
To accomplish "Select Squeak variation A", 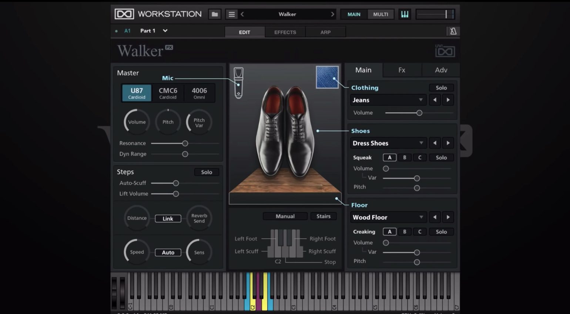I will coord(390,157).
